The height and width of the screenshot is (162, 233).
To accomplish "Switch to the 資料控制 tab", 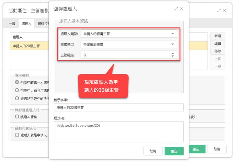I will 43,24.
